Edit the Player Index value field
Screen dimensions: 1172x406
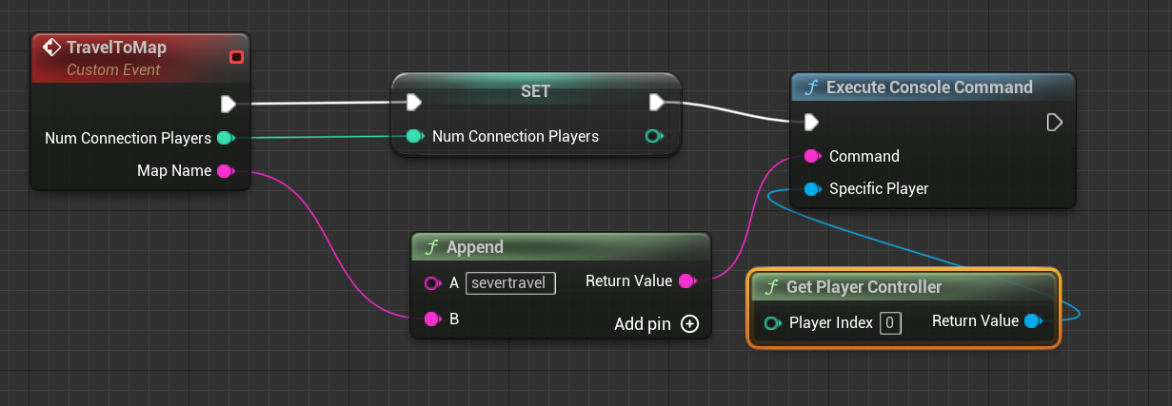[x=890, y=323]
